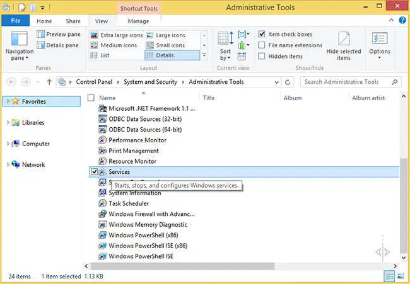Toggle the Preview pane
The image size is (410, 284).
[x=59, y=34]
